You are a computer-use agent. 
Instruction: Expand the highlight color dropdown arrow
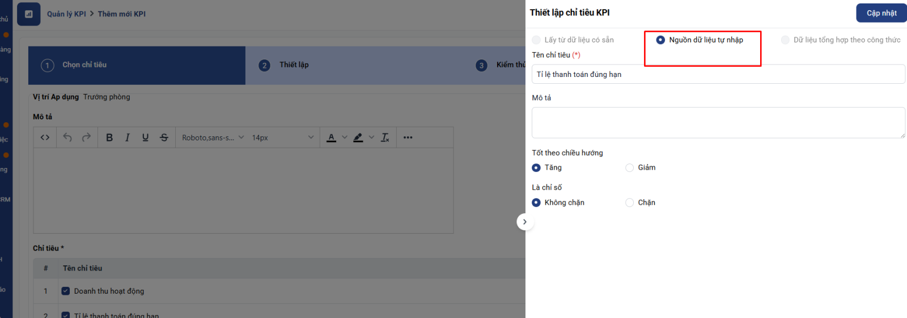[x=371, y=137]
